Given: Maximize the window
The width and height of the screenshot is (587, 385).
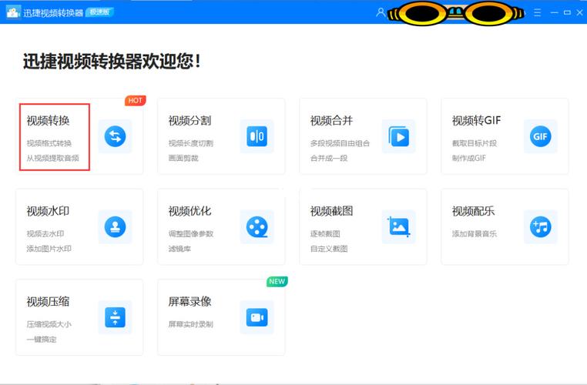Looking at the screenshot, I should tap(568, 13).
